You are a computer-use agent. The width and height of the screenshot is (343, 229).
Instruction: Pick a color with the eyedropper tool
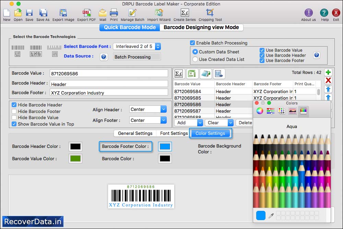coord(271,216)
